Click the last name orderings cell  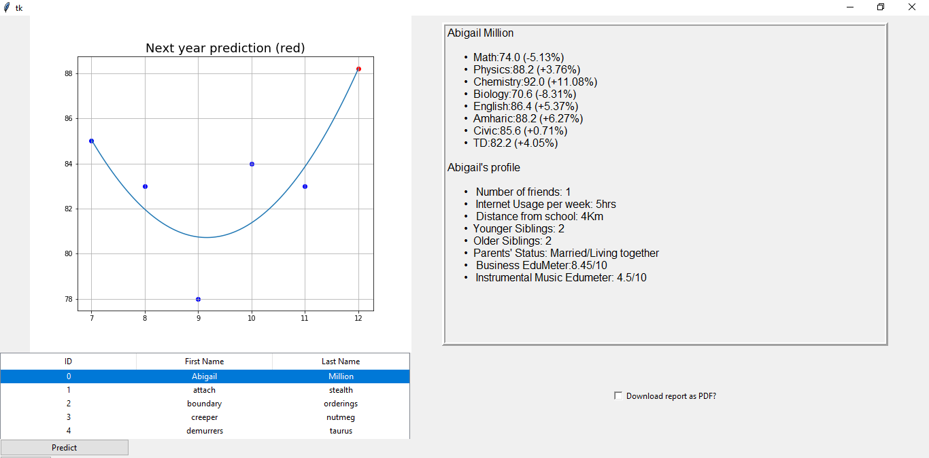tap(341, 404)
